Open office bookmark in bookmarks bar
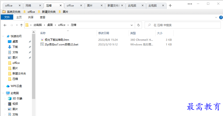The width and height of the screenshot is (223, 116). pos(29,12)
